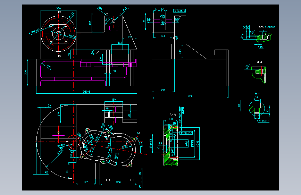The width and height of the screenshot is (301, 195).
Task: Select the 45 dimension in top view
Action: (107, 109)
